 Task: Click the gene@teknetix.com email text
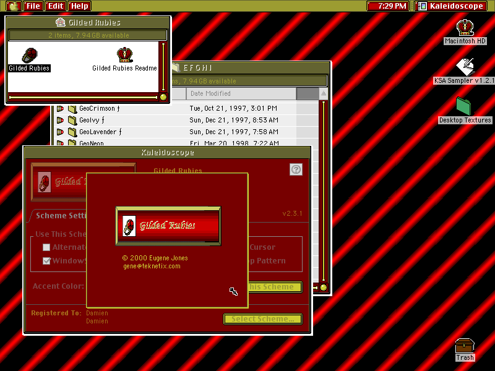point(152,267)
